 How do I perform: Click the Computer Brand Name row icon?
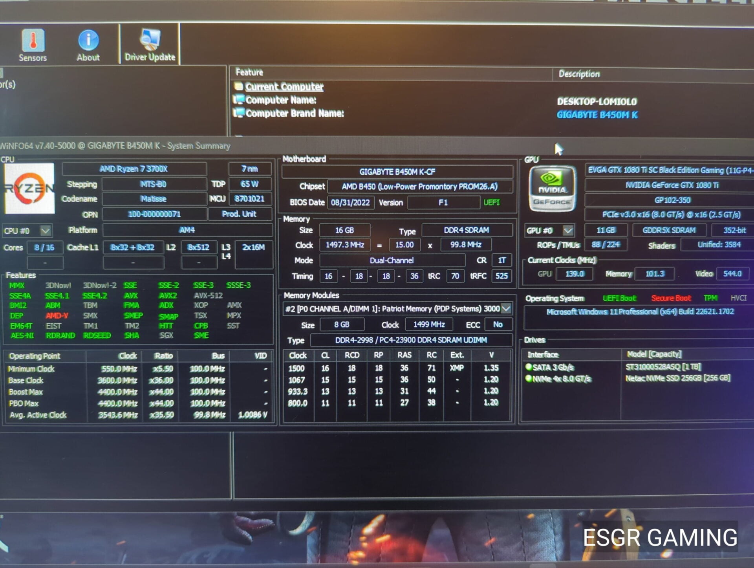[238, 113]
